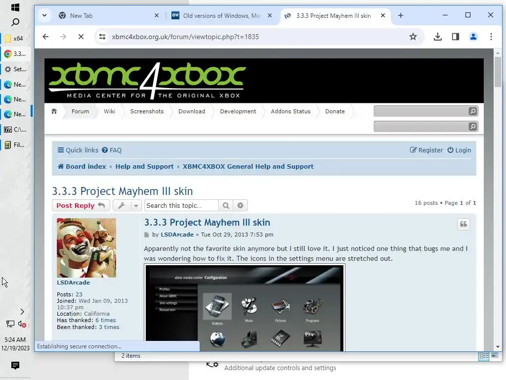The height and width of the screenshot is (380, 506).
Task: Open the x64 folder taskbar item
Action: [x=15, y=39]
